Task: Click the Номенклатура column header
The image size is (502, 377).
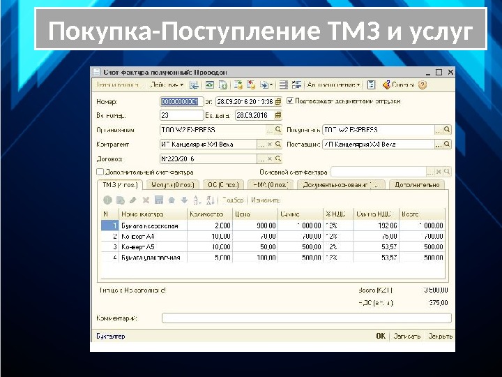Action: [153, 214]
